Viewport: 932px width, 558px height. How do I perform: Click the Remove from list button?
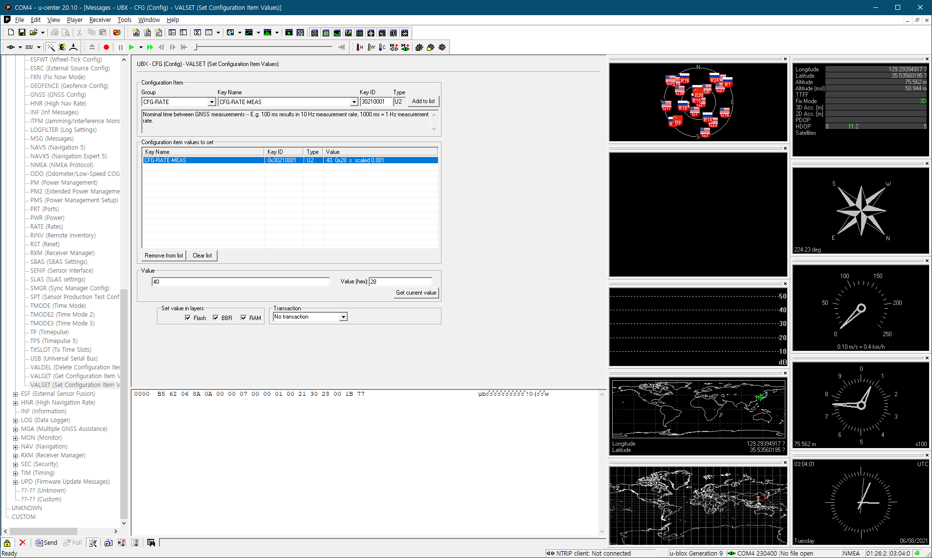(164, 256)
